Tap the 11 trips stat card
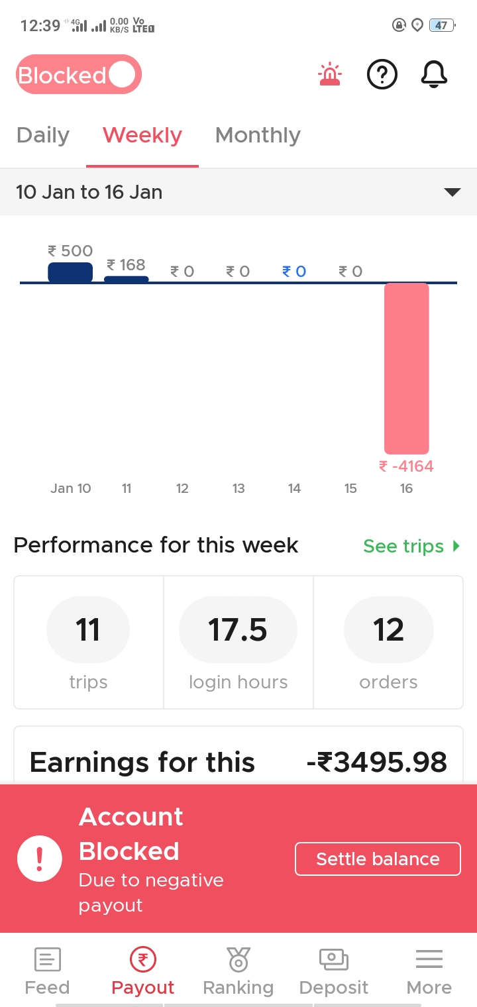Viewport: 477px width, 1007px height. 88,643
